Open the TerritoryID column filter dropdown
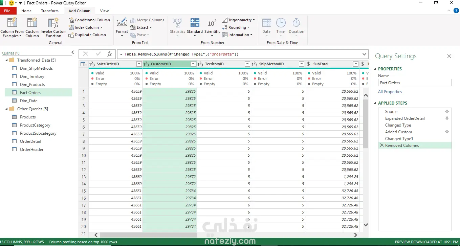Screen dimensions: 460x246 tap(247, 64)
